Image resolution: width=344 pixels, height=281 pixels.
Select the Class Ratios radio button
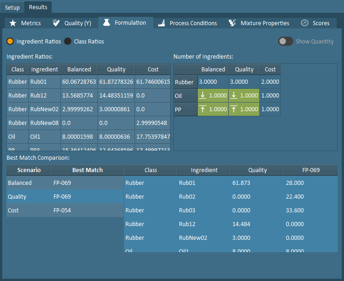(68, 41)
